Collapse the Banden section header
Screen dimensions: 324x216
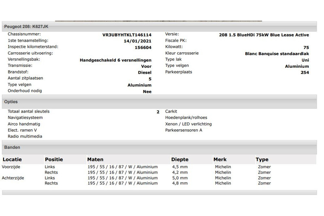click(x=12, y=148)
